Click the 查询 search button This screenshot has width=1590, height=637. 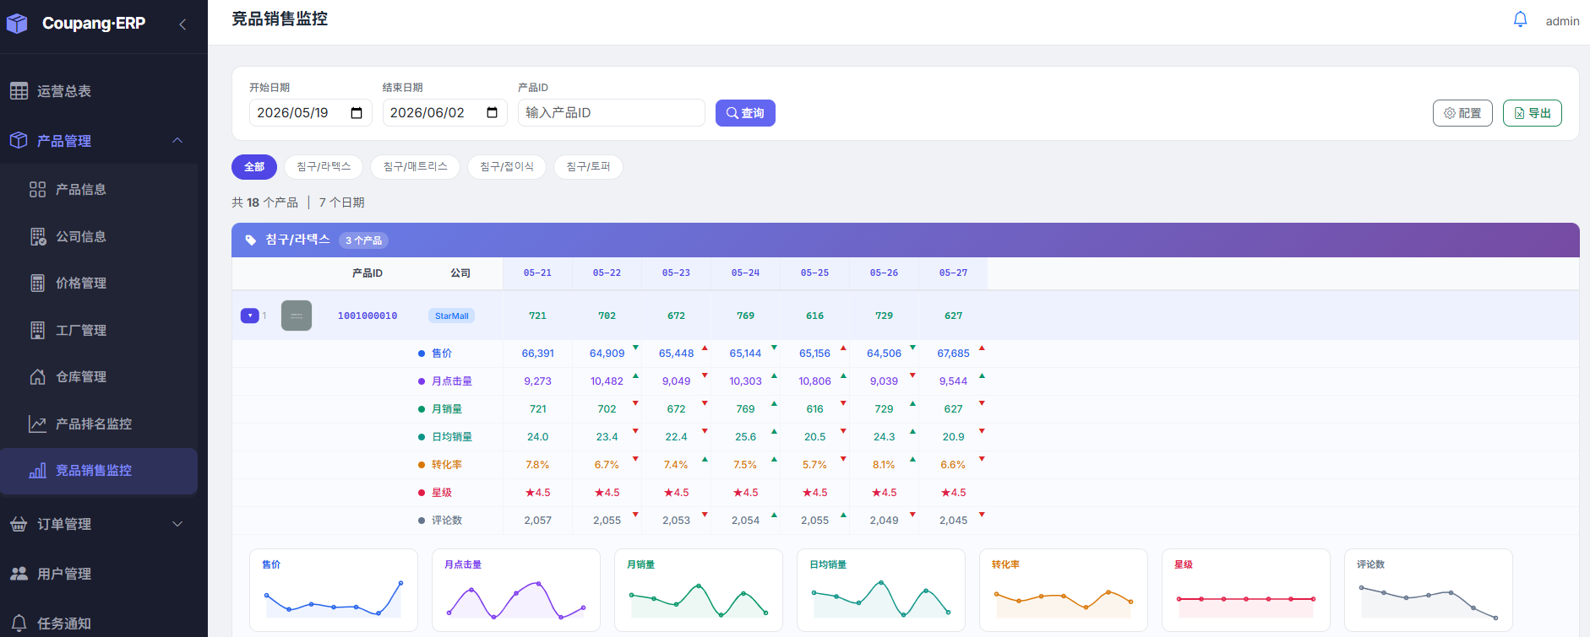[745, 113]
